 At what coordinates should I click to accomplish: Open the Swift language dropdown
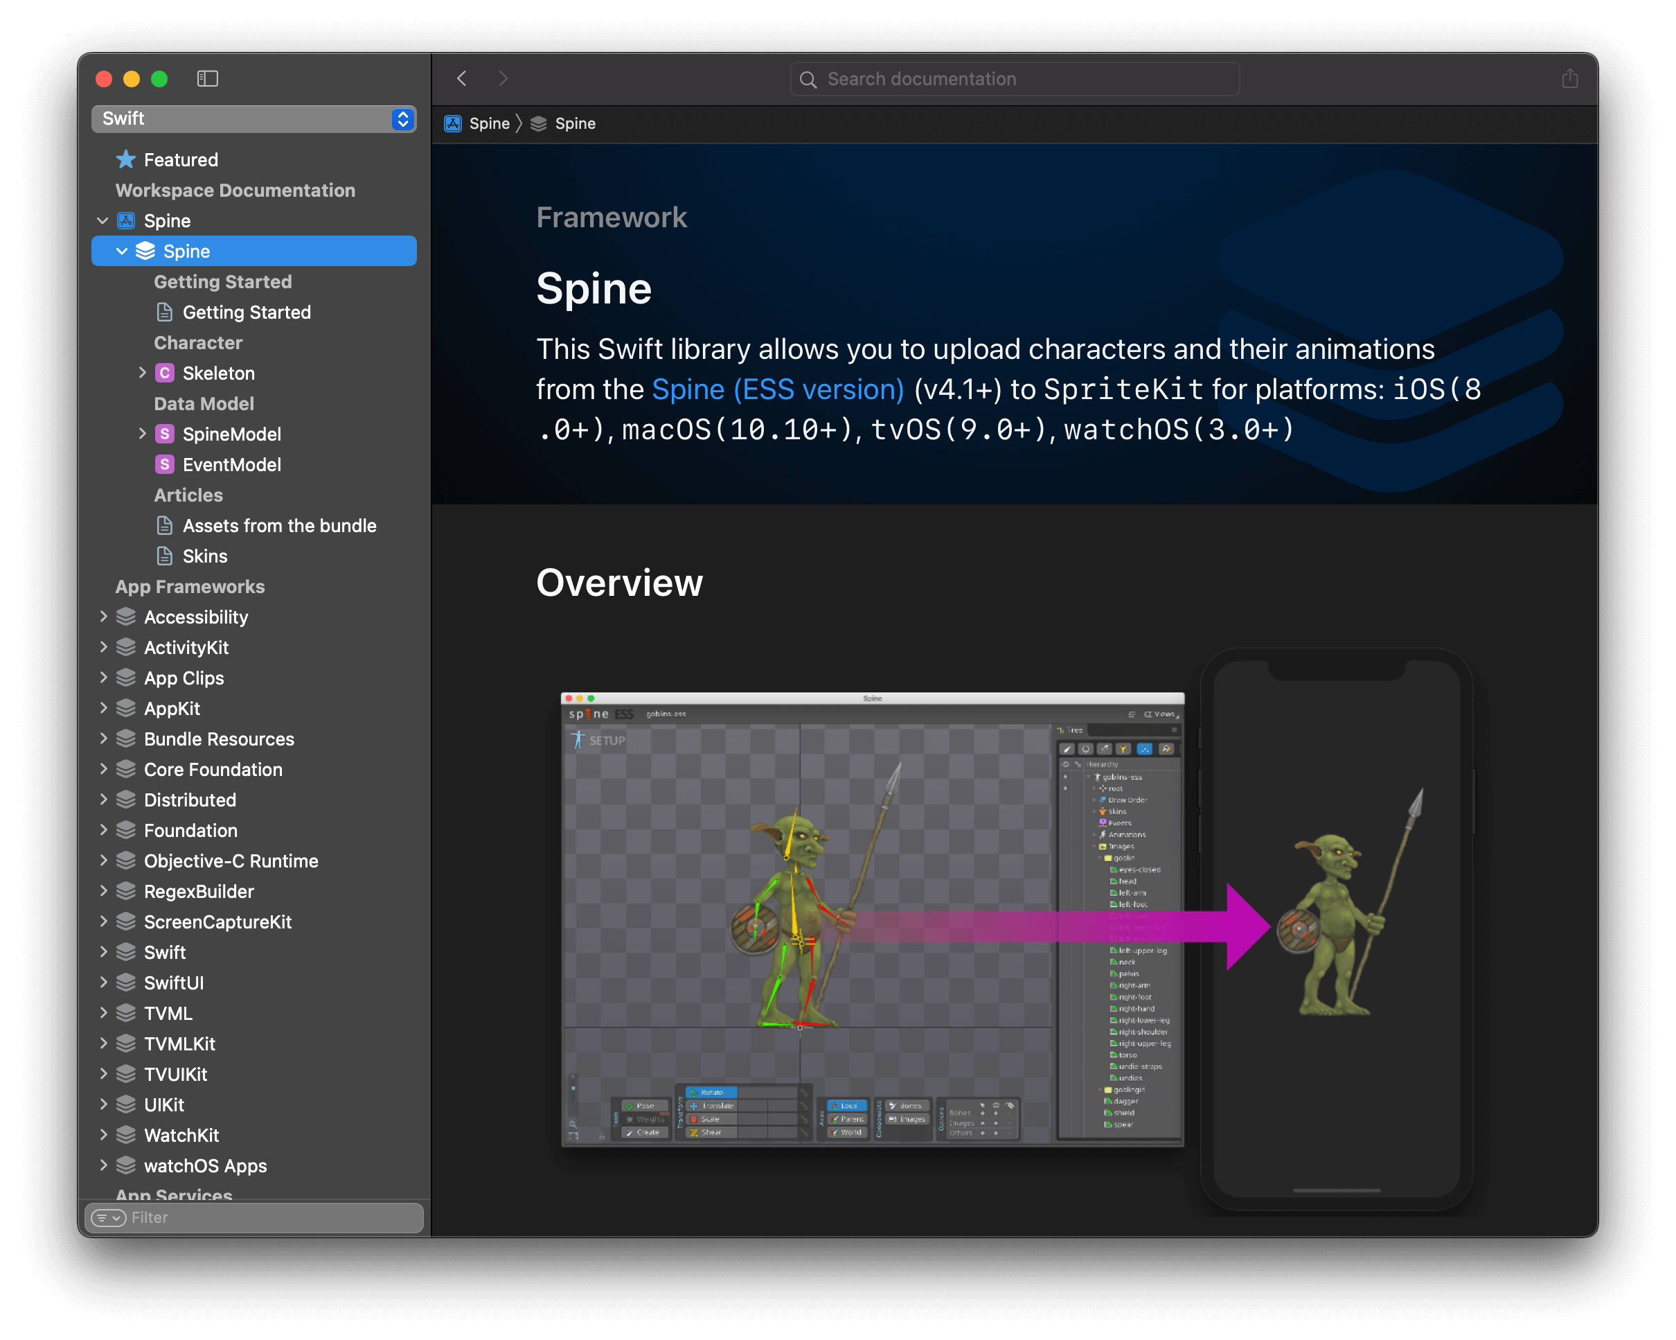point(253,119)
